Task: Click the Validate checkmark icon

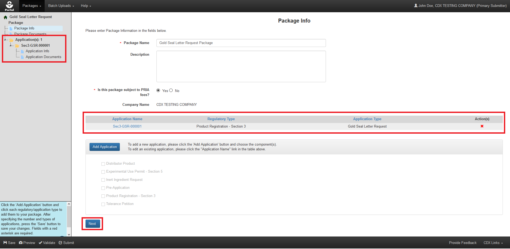Action: (x=40, y=243)
